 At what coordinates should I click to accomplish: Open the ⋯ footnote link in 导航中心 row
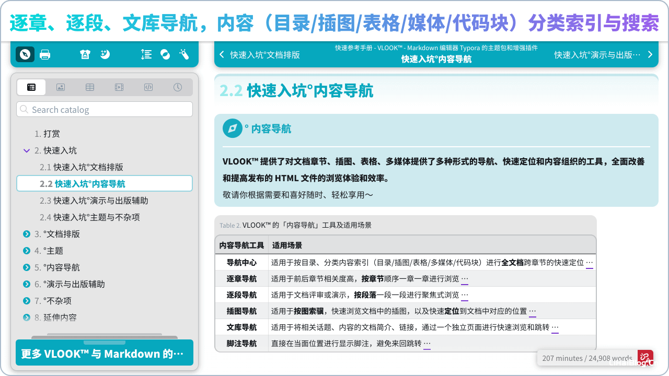[590, 263]
